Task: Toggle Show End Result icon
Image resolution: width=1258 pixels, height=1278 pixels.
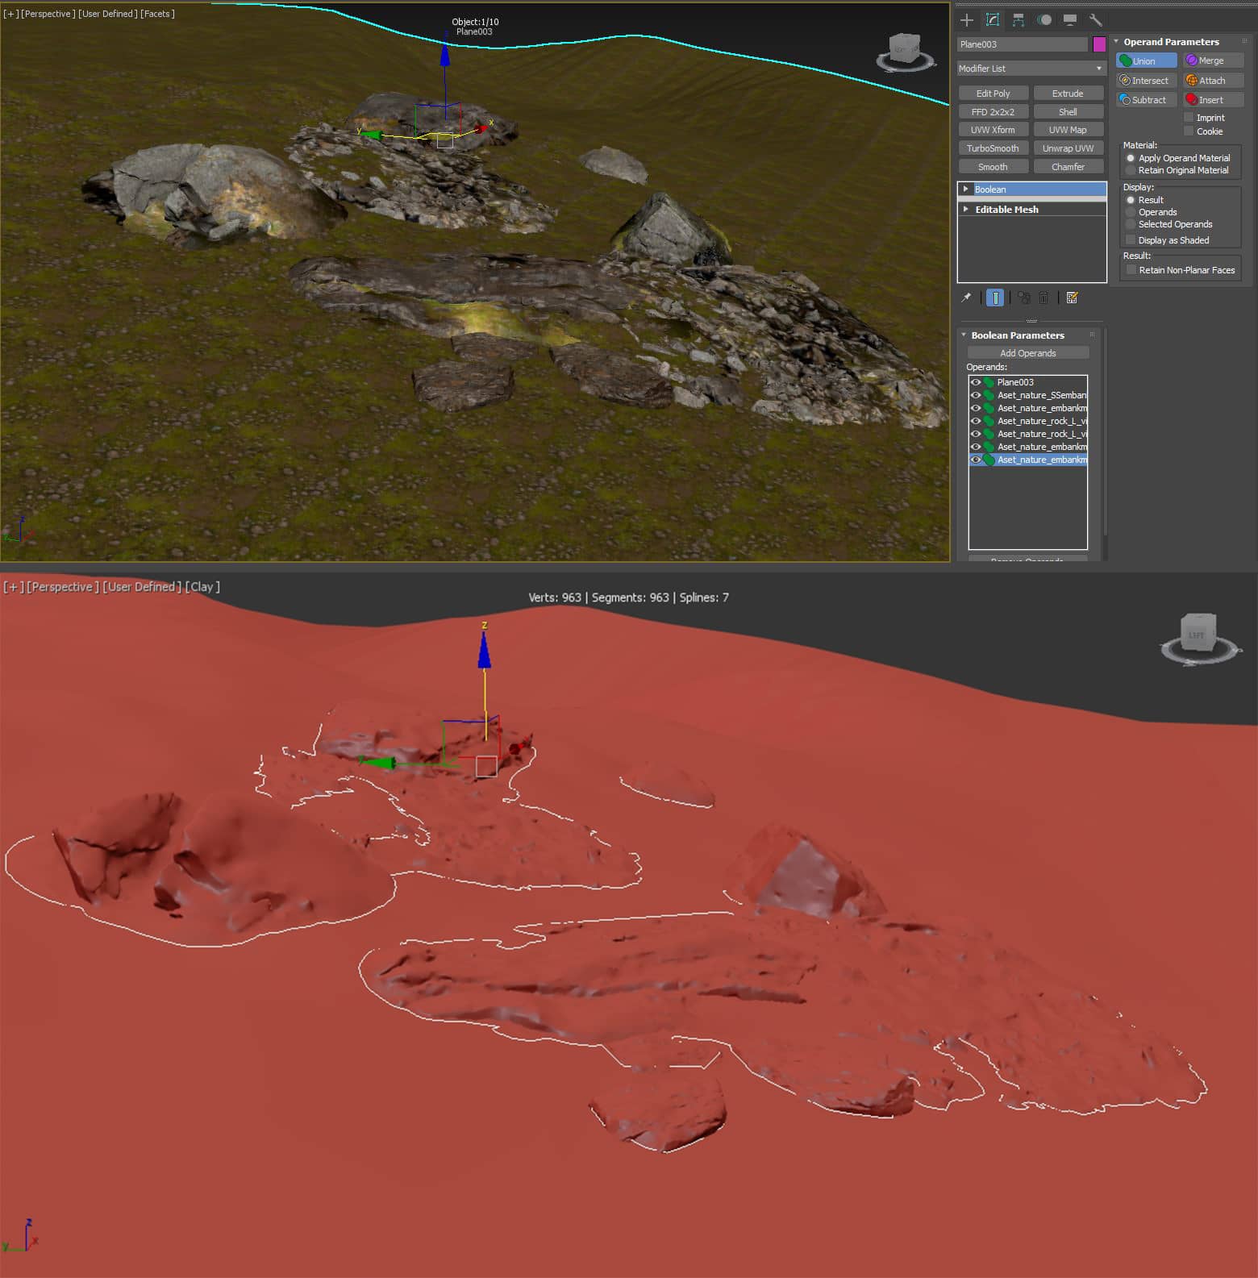Action: click(995, 298)
